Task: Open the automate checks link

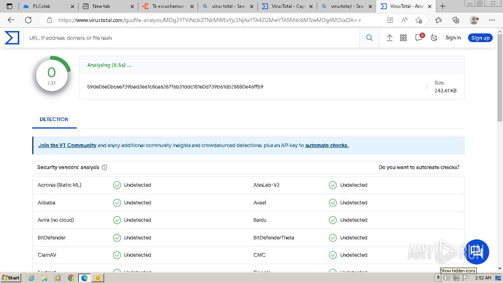Action: (327, 145)
